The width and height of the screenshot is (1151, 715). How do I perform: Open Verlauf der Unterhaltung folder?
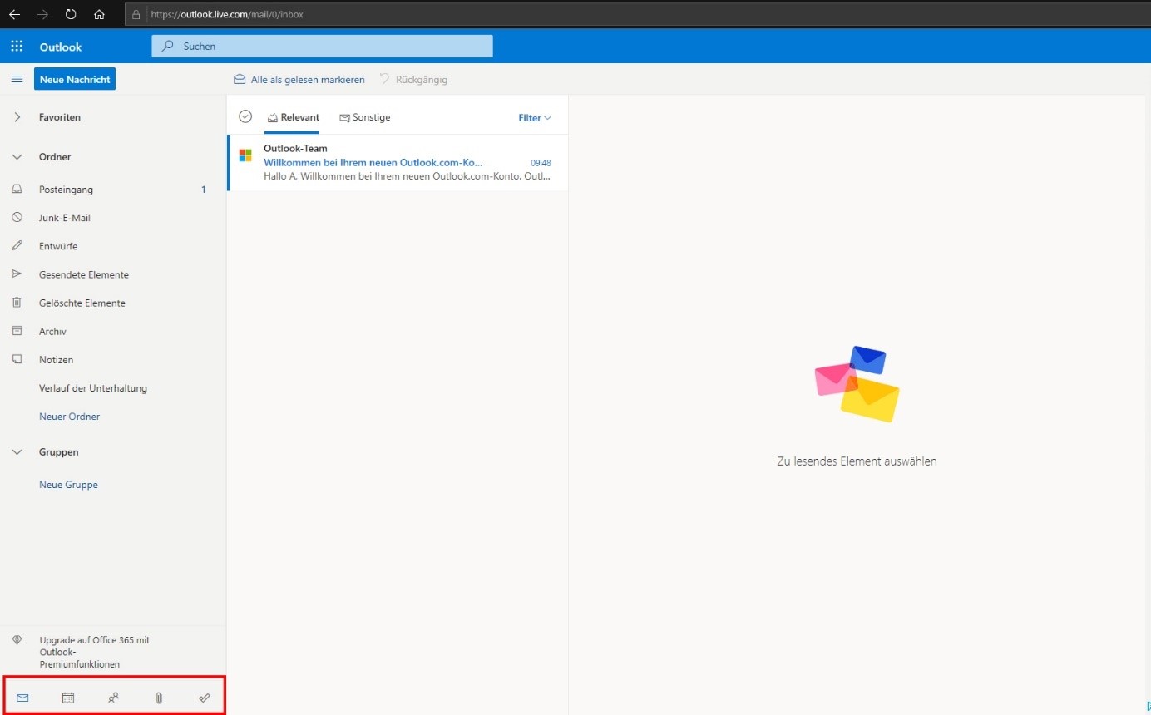113,388
